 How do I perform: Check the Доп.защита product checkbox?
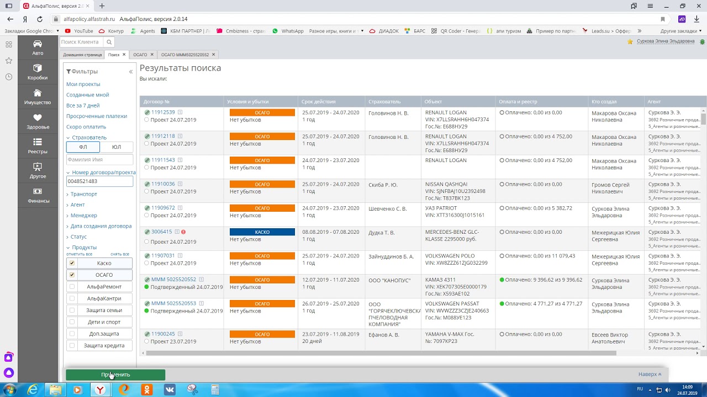pos(72,334)
